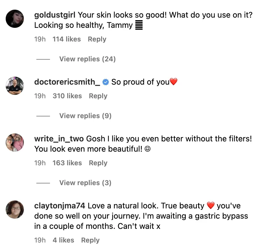Image resolution: width=263 pixels, height=251 pixels.
Task: View the 310 likes list
Action: tap(67, 96)
